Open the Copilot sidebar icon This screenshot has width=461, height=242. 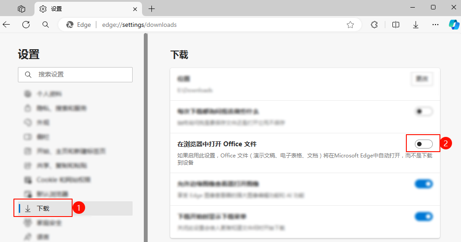click(x=454, y=25)
